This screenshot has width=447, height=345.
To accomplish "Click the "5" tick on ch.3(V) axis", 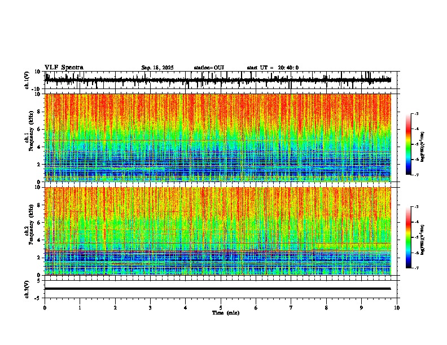I will pos(39,281).
